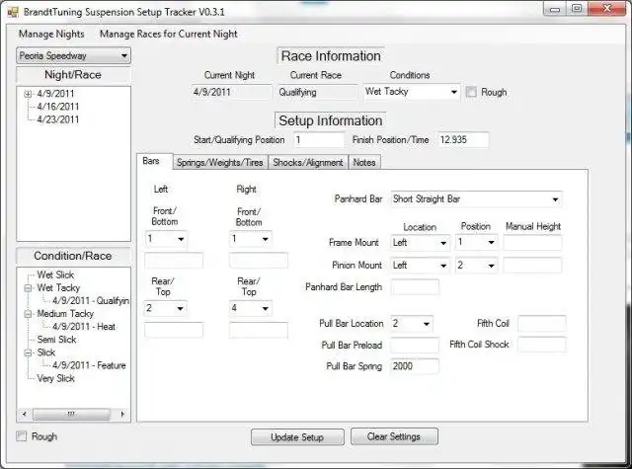This screenshot has height=469, width=632.
Task: Open the Manage Nights menu
Action: (x=51, y=34)
